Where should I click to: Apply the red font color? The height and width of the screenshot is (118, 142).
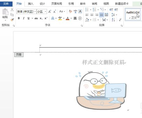(x=67, y=18)
